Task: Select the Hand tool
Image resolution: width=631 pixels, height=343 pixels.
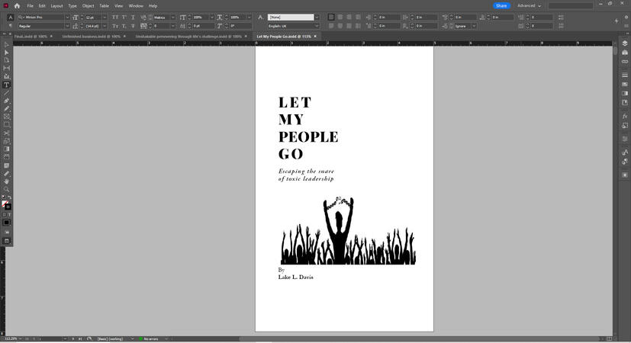Action: 7,181
